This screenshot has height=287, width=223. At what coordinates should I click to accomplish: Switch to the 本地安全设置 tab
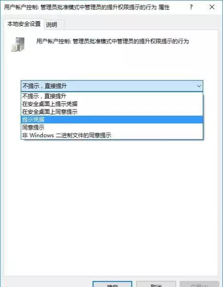(x=24, y=24)
